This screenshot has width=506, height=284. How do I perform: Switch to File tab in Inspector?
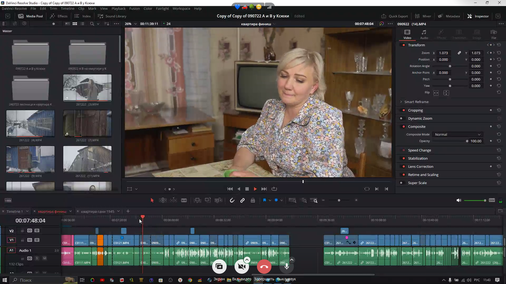494,35
